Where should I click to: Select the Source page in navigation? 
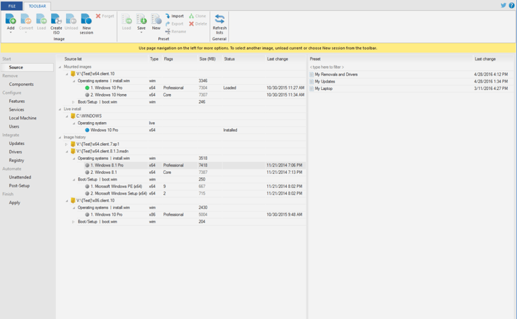coord(27,67)
